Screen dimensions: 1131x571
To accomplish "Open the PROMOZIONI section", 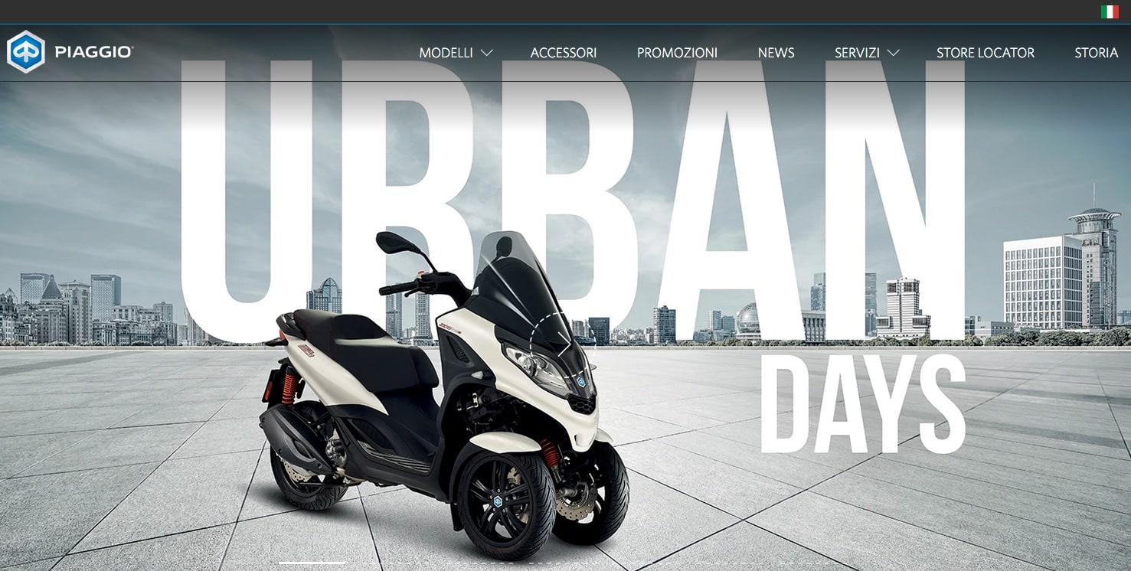I will (677, 53).
